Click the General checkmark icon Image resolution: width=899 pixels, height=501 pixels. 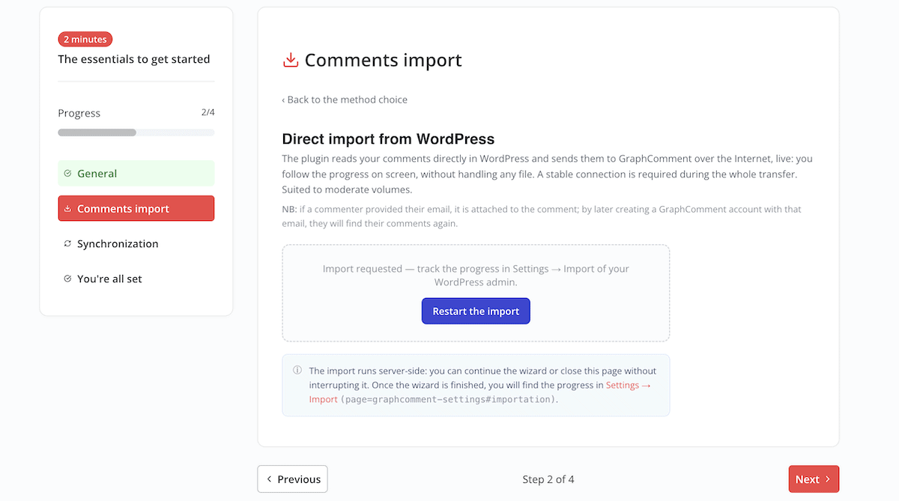click(67, 173)
